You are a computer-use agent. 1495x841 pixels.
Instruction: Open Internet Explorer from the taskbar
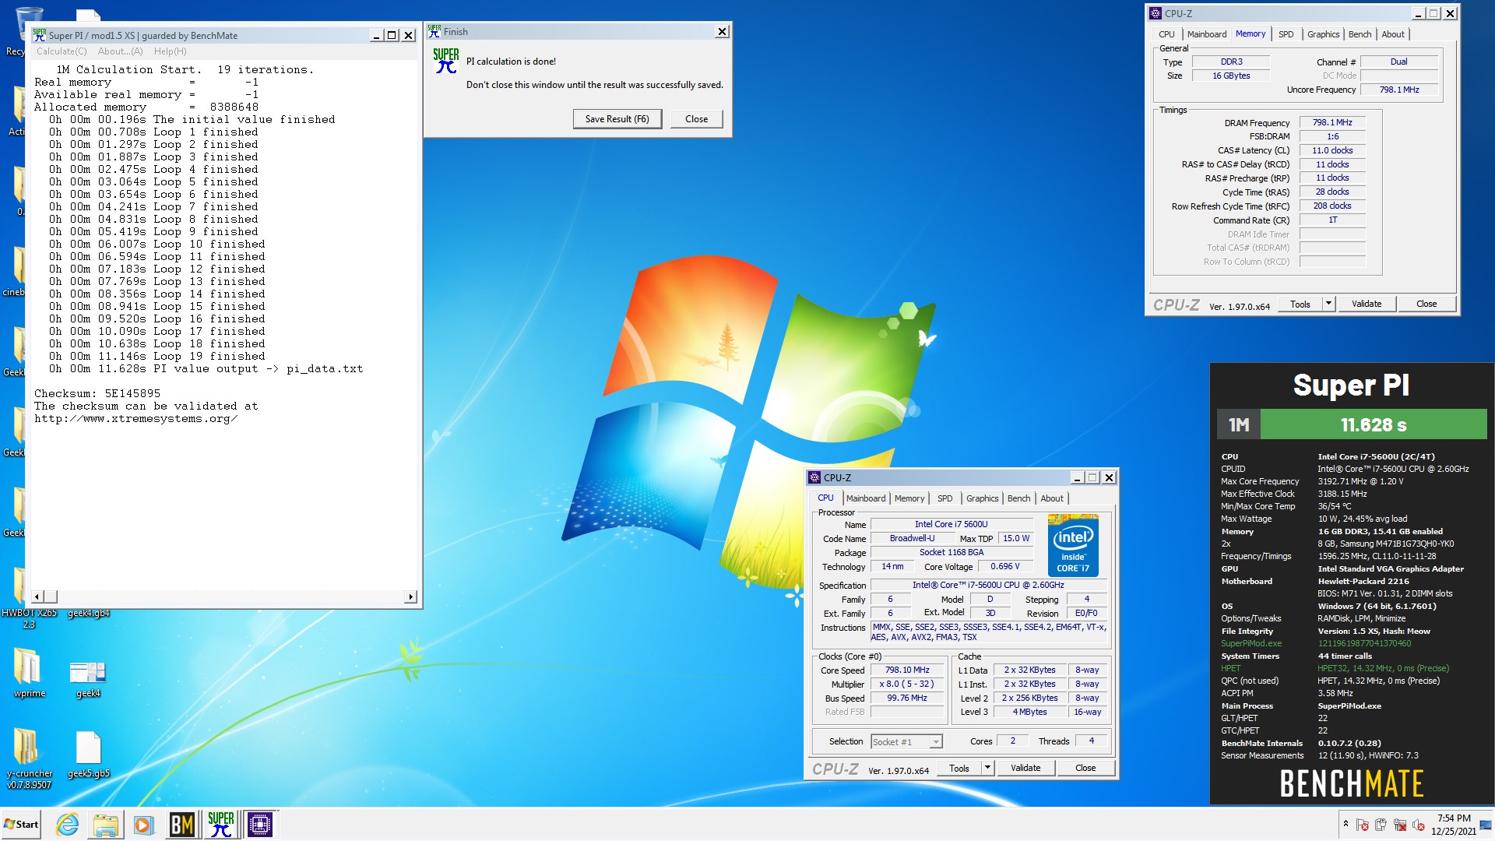[68, 824]
